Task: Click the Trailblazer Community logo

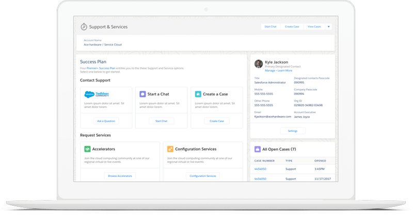Action: click(97, 94)
